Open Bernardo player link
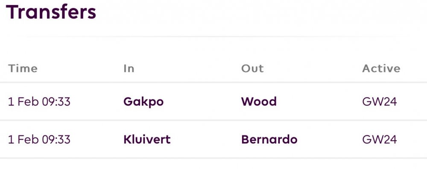 click(x=269, y=140)
